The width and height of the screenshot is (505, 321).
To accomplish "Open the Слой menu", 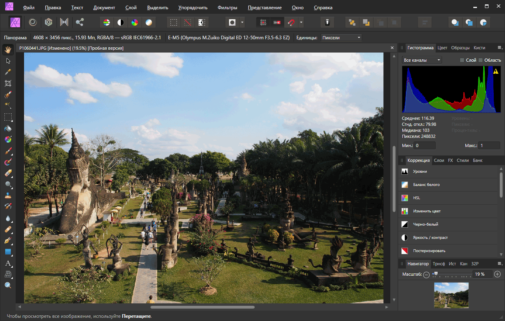I will click(x=131, y=8).
